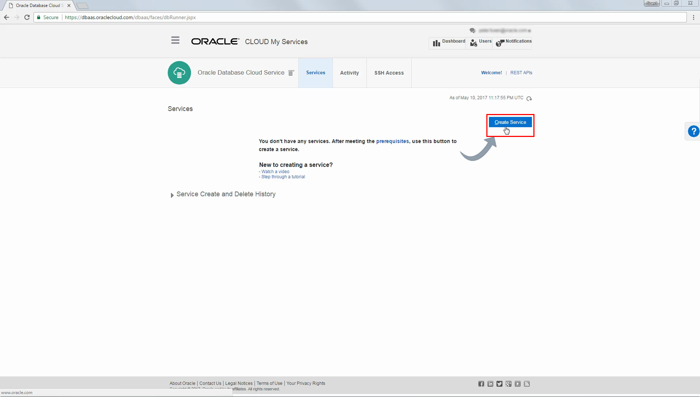
Task: Switch to the SSH Access tab
Action: point(389,73)
